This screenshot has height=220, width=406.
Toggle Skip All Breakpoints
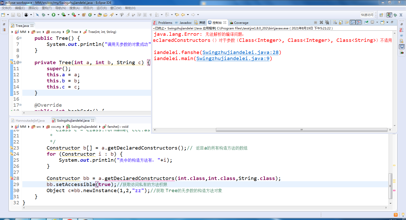[x=37, y=15]
